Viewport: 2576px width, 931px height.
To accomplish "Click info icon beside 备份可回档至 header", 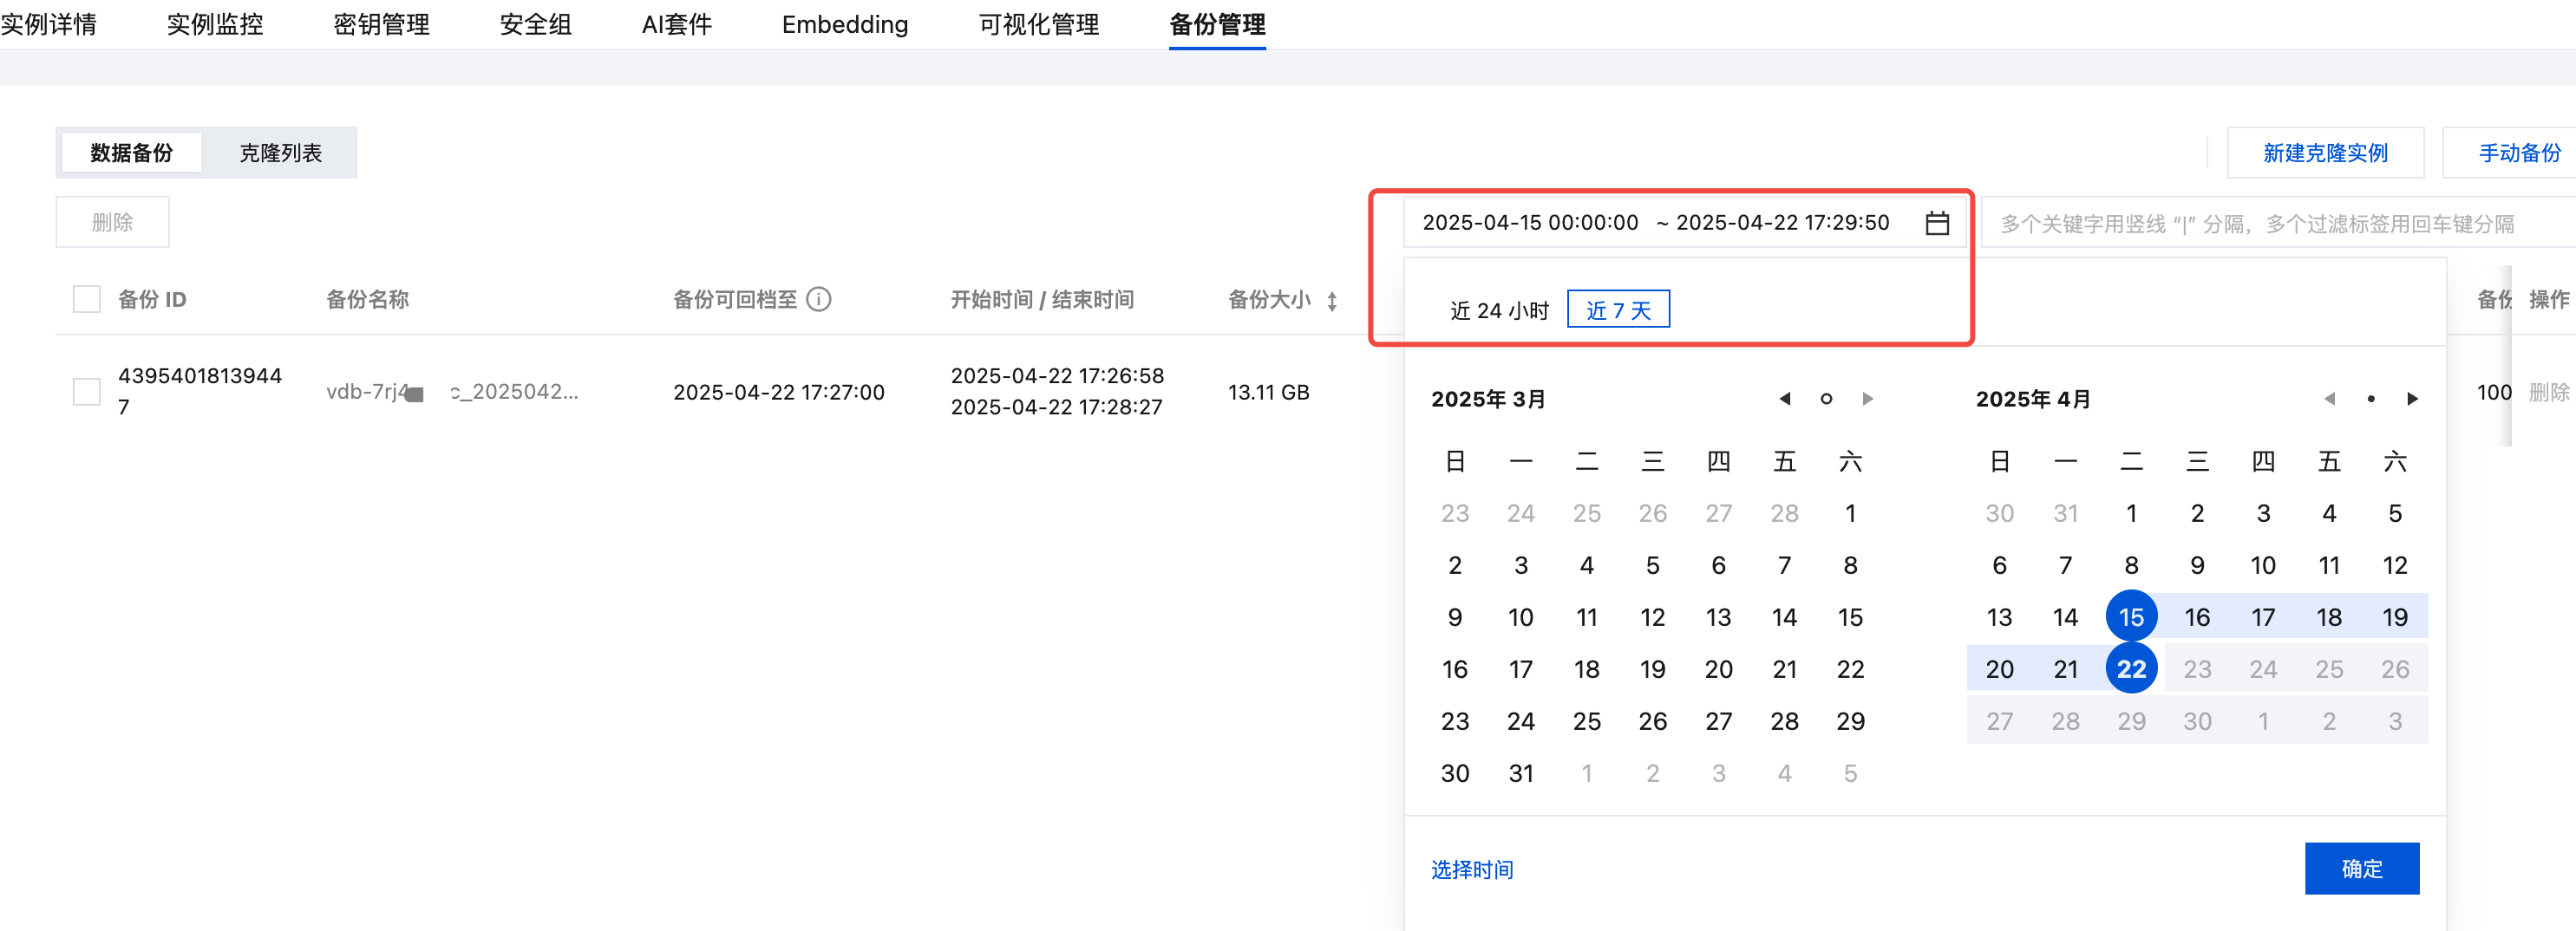I will pos(818,300).
